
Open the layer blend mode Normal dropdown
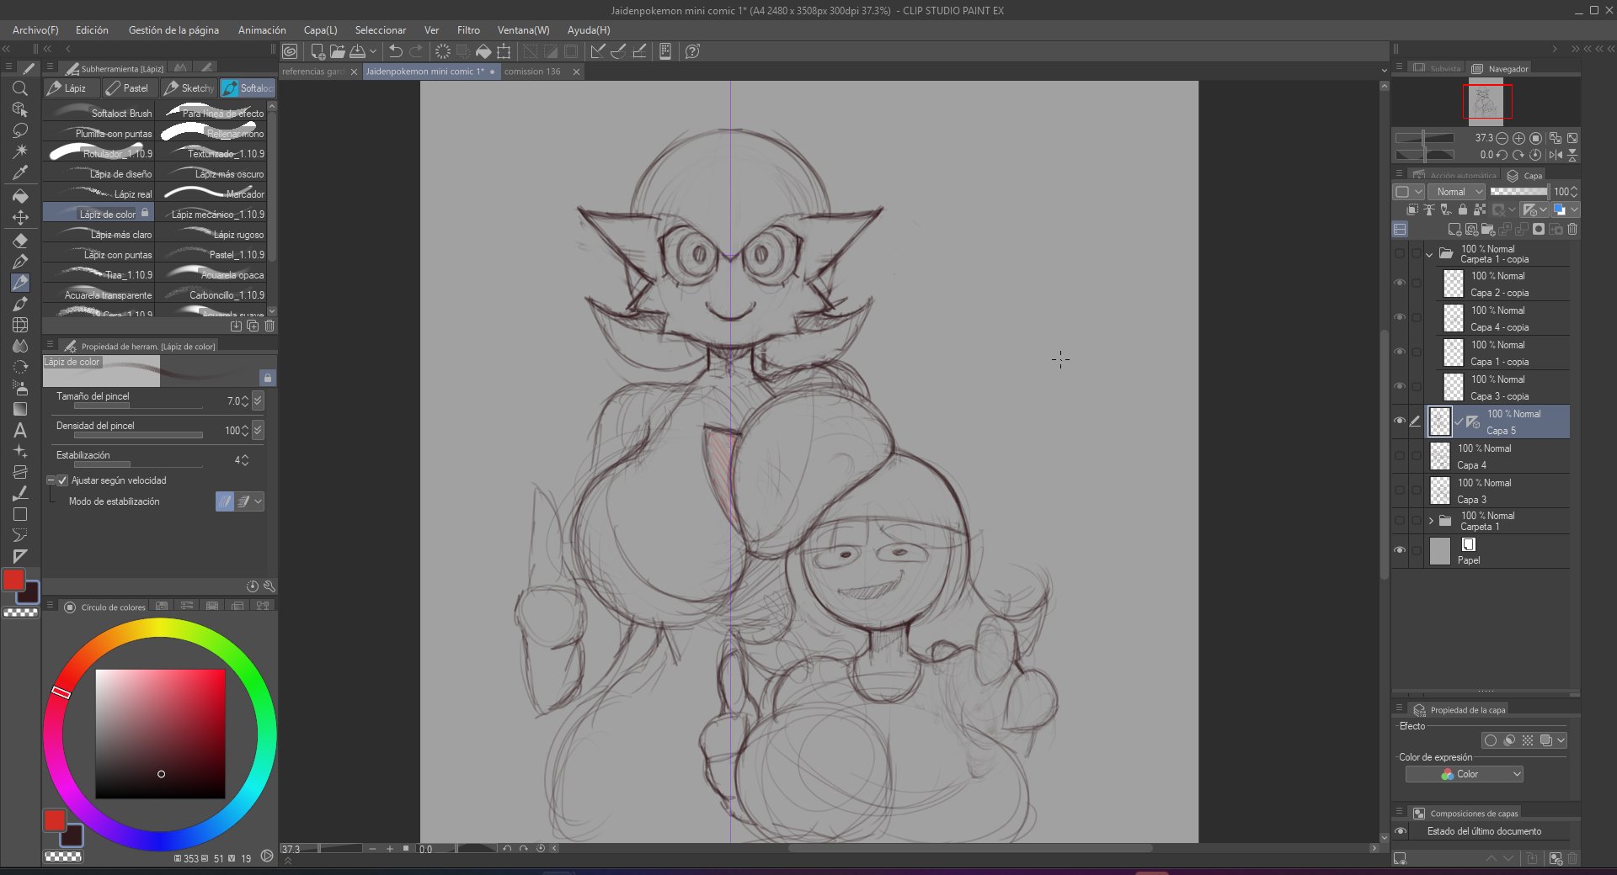point(1457,192)
